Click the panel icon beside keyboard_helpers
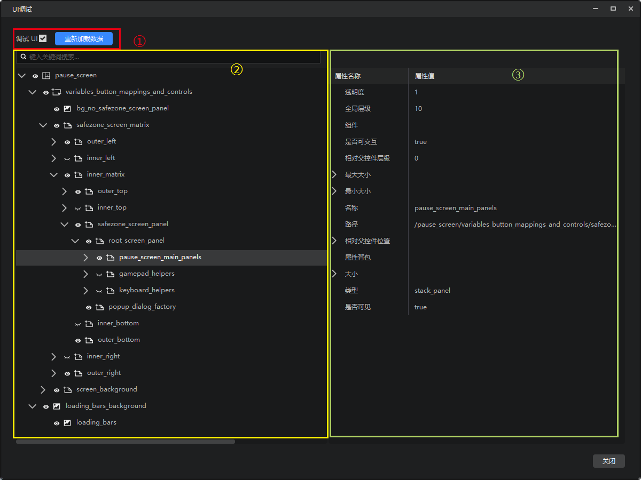The width and height of the screenshot is (641, 480). click(110, 291)
